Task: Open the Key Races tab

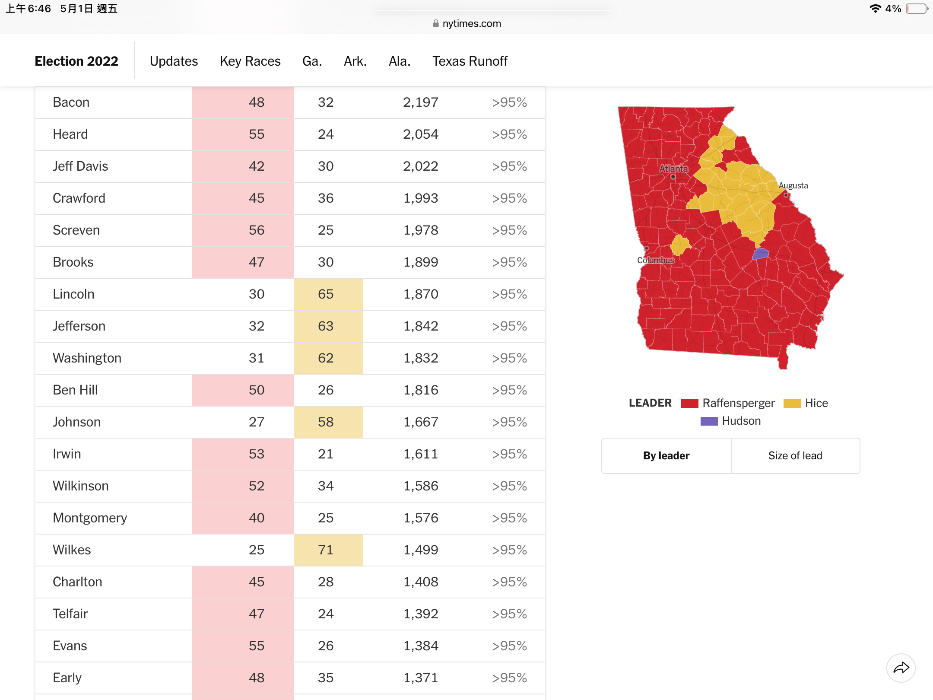Action: point(250,61)
